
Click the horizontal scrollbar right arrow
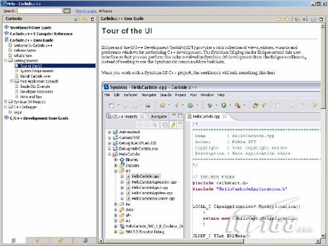[x=318, y=241]
